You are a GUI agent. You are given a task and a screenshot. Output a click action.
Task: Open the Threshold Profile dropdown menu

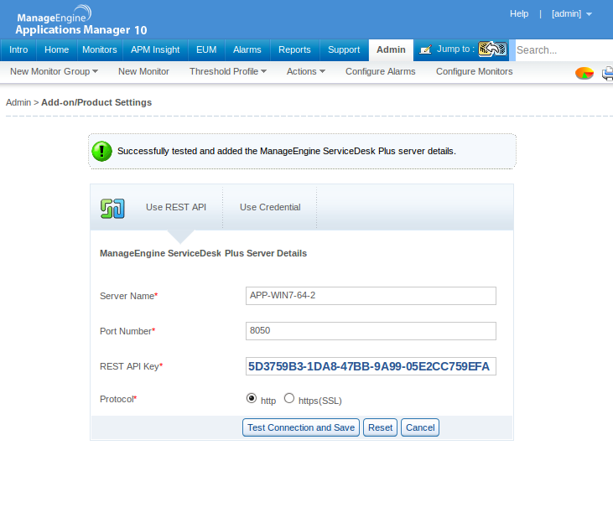click(228, 71)
